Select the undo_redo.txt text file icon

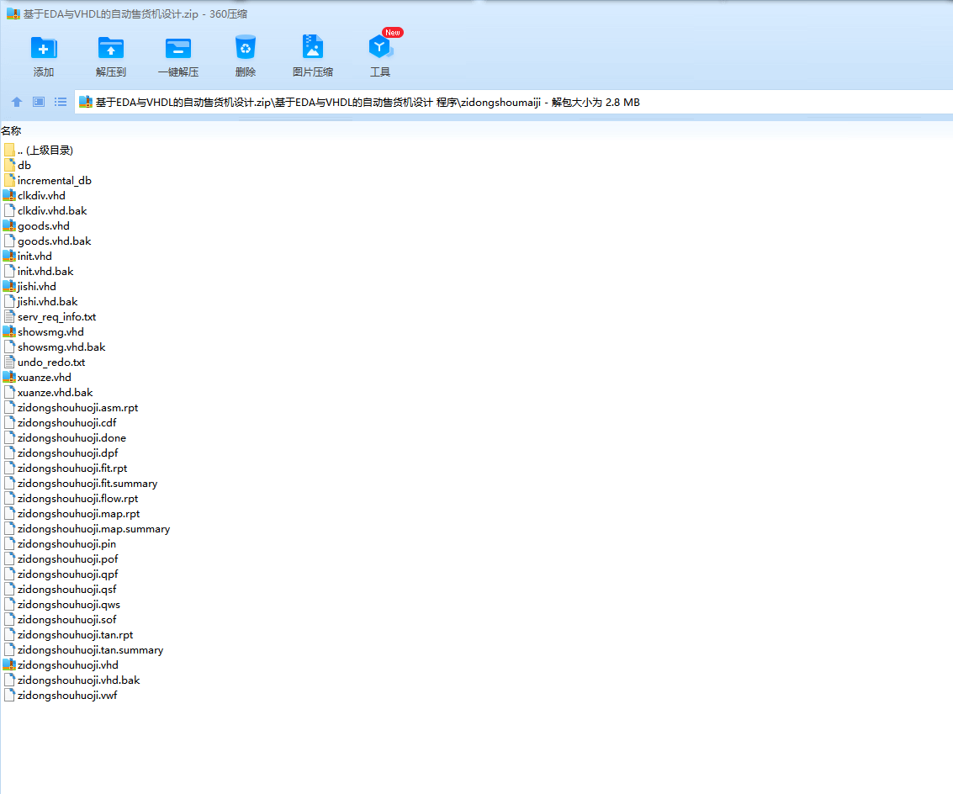tap(9, 363)
